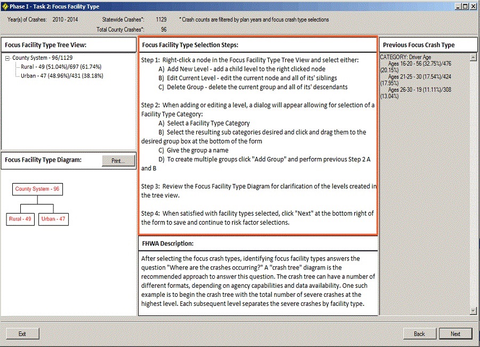Click 'Focus Facility Type Tree View:' header

pos(46,45)
